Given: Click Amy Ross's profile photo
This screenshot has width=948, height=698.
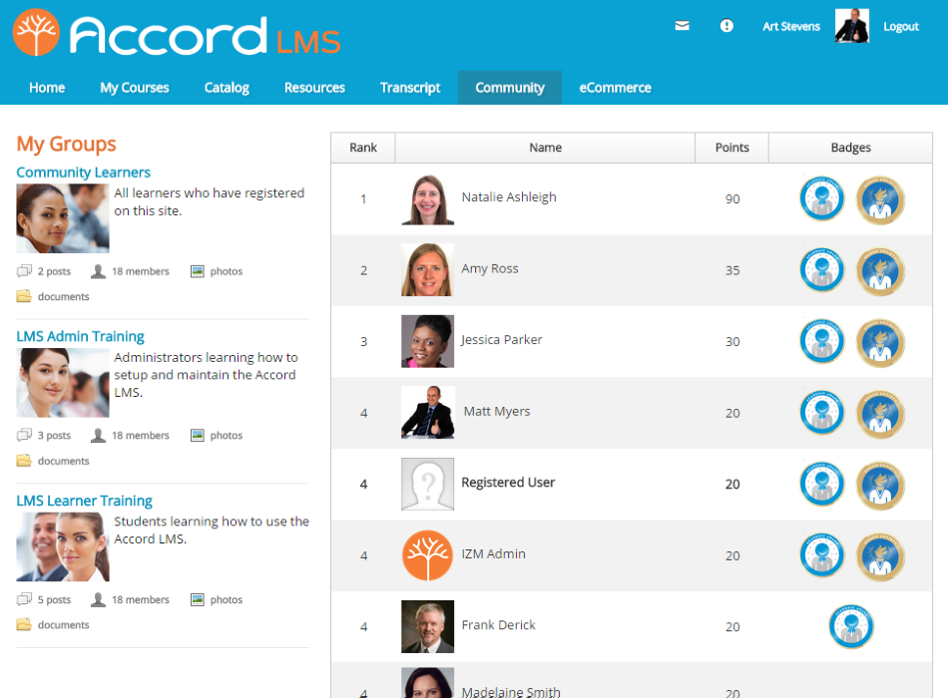Looking at the screenshot, I should point(427,269).
